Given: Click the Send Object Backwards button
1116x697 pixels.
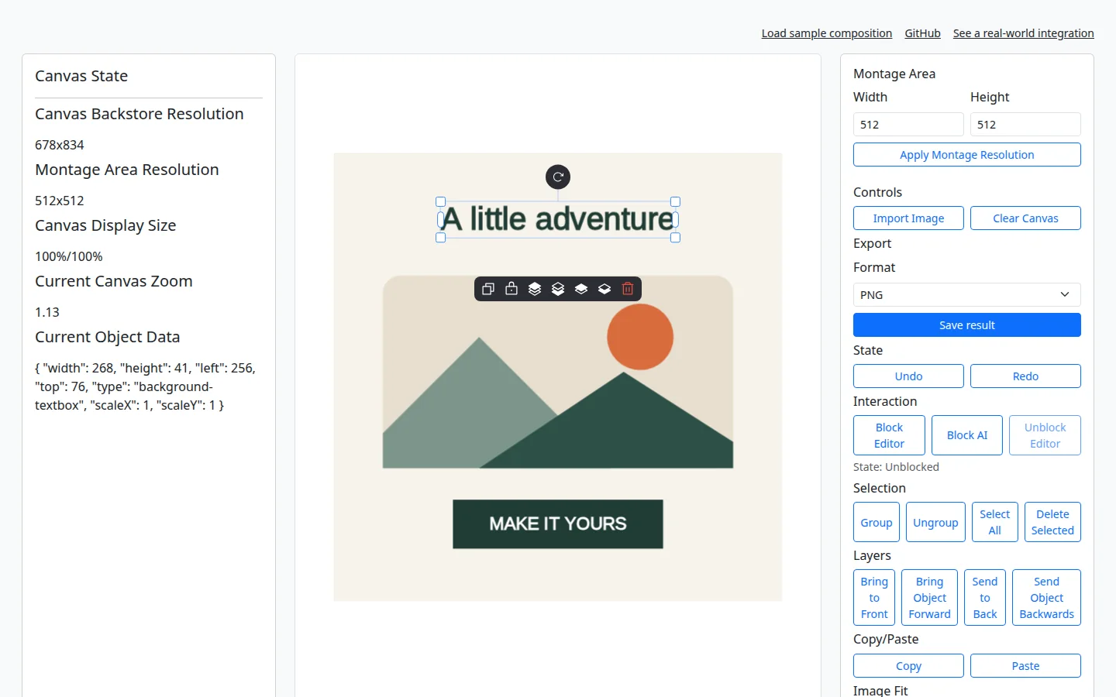Looking at the screenshot, I should (x=1046, y=598).
